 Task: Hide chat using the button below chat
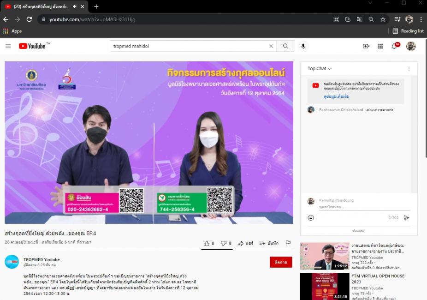[x=359, y=230]
